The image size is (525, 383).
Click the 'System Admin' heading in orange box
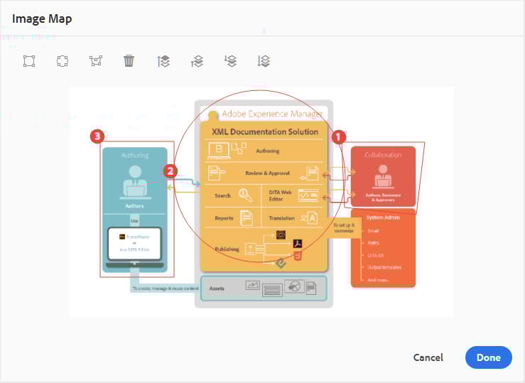[383, 217]
